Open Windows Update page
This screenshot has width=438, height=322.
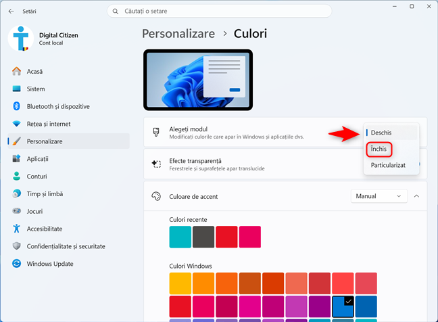(69, 264)
